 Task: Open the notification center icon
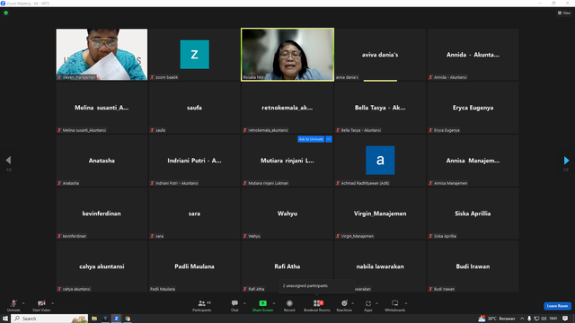(x=565, y=319)
